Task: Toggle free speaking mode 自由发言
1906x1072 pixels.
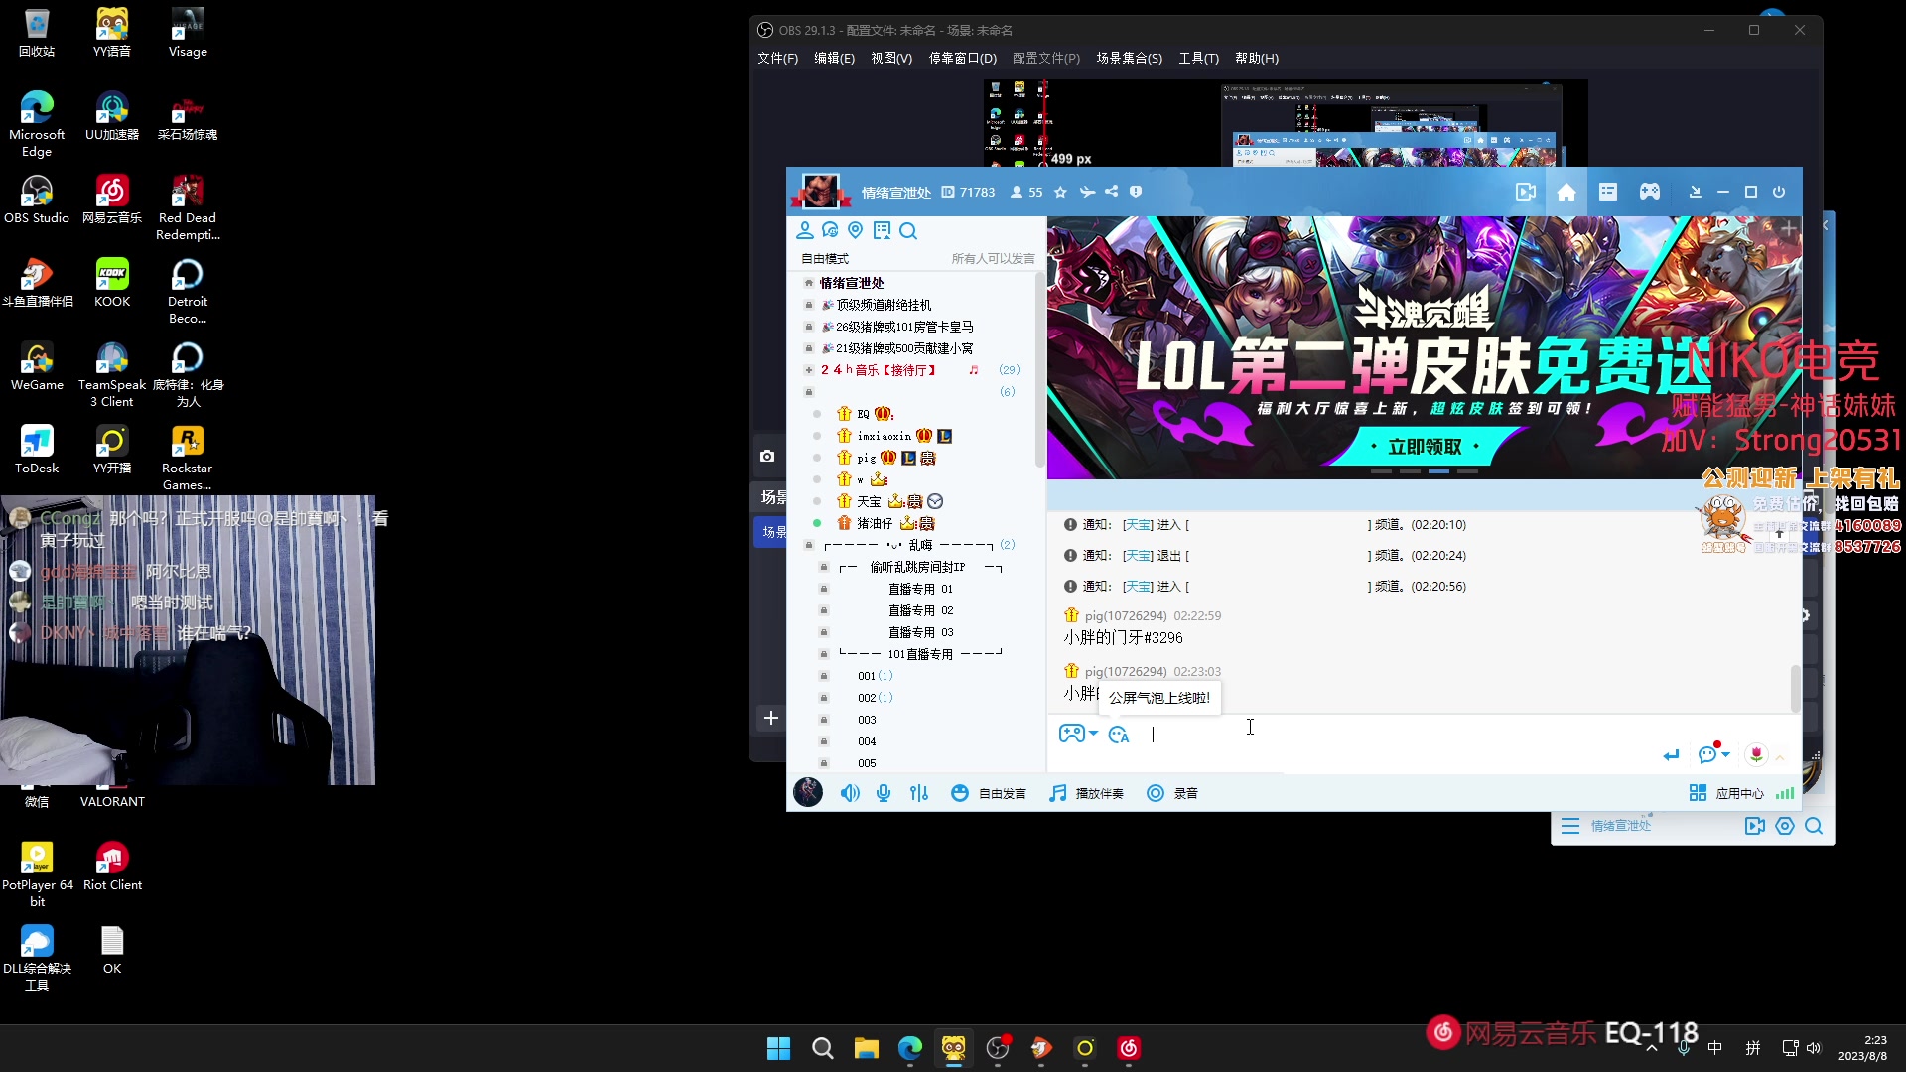Action: click(989, 793)
